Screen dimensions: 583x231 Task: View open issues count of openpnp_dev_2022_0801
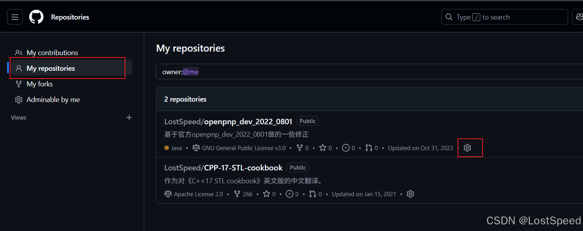[349, 148]
